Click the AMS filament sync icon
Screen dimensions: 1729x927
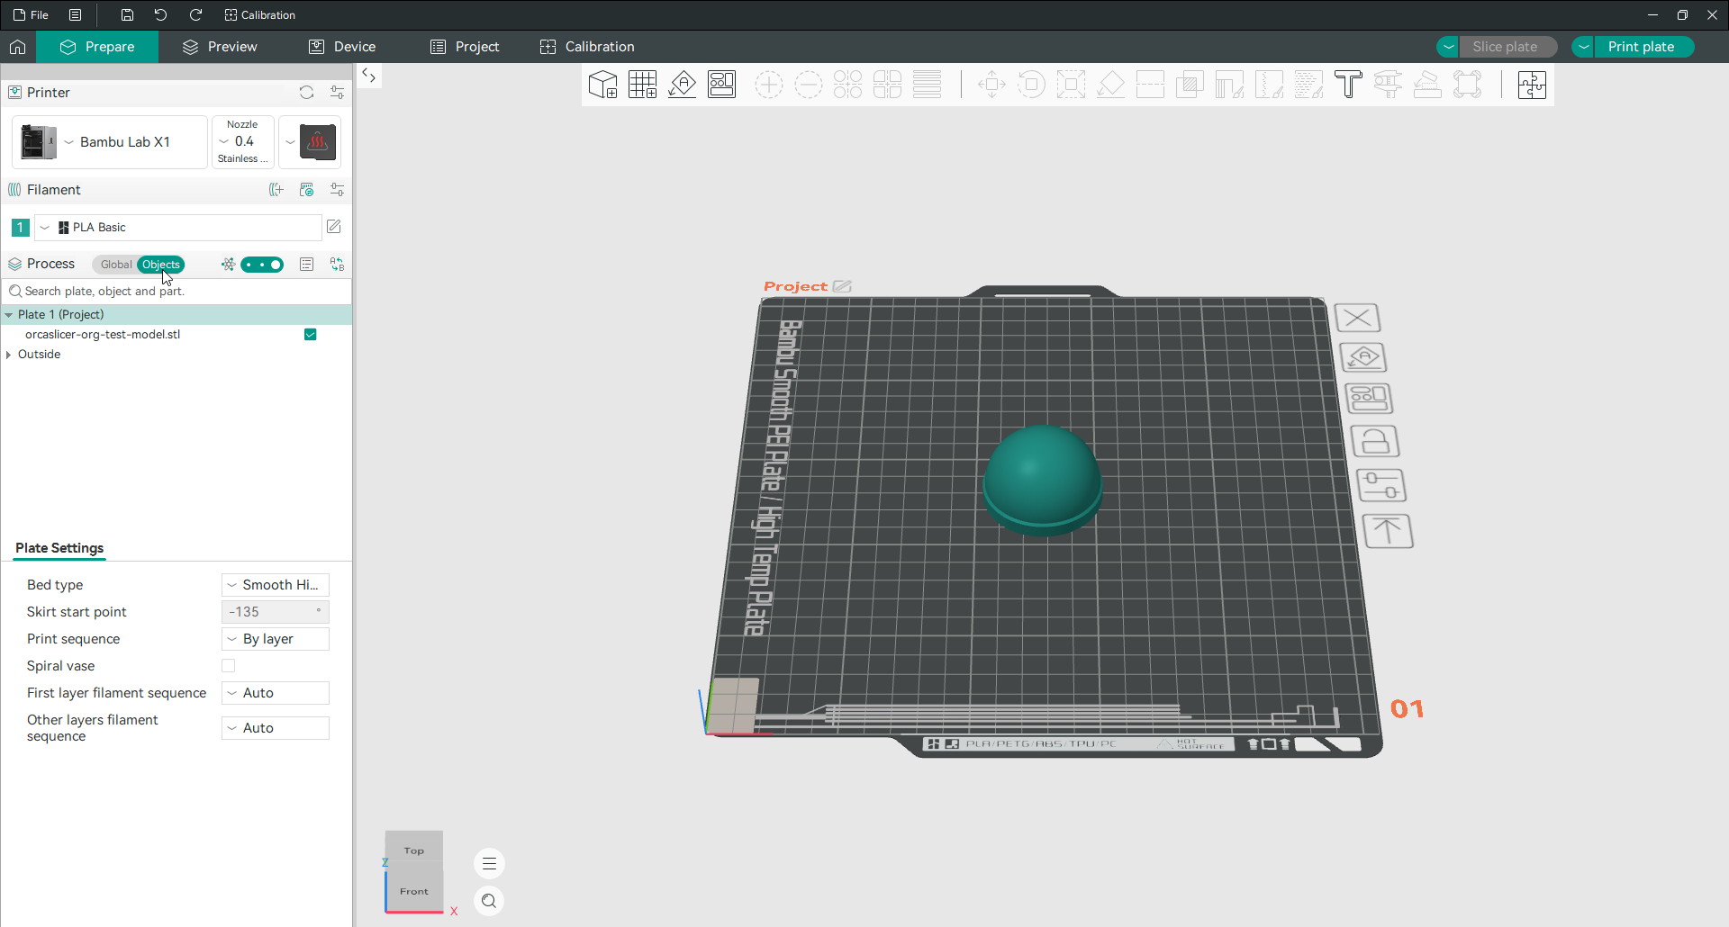(x=306, y=190)
